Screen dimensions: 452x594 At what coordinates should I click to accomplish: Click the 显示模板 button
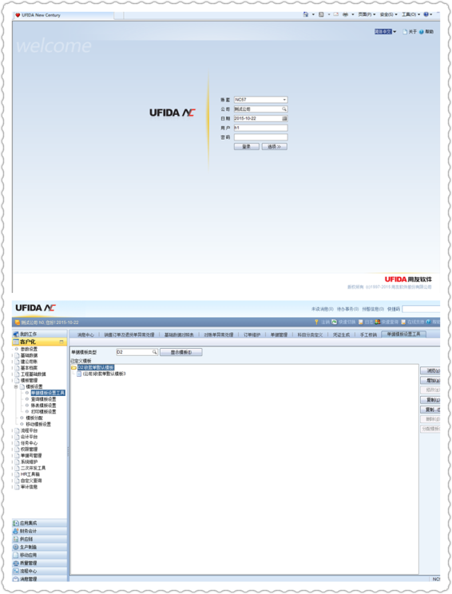(181, 352)
